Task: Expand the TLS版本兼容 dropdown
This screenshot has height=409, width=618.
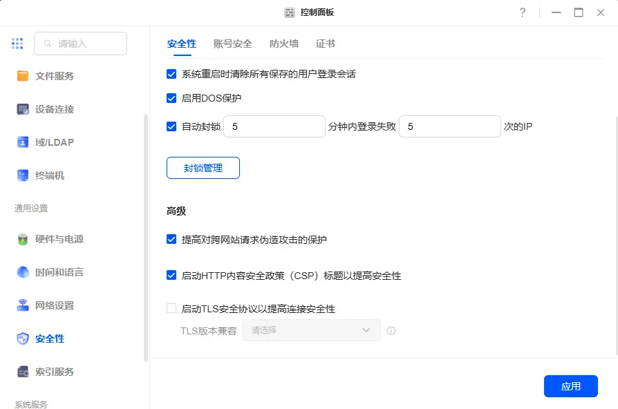Action: pyautogui.click(x=311, y=330)
